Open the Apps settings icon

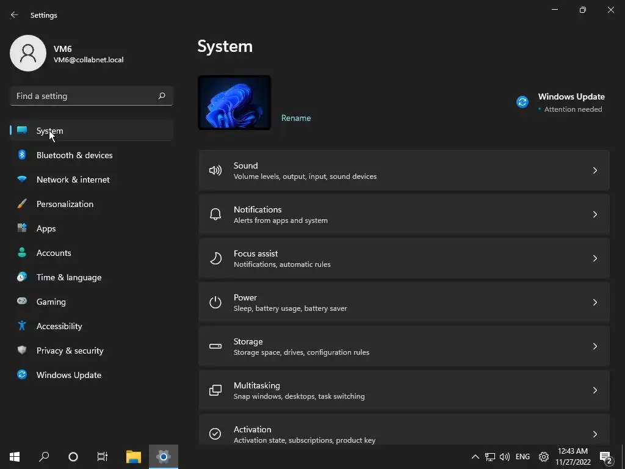[22, 228]
